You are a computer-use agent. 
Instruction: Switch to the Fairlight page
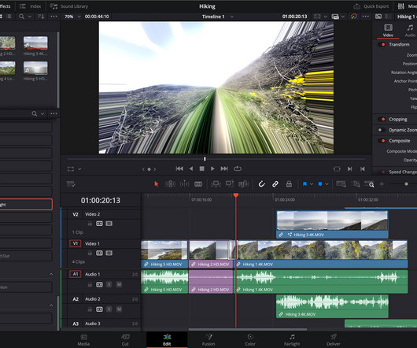[x=292, y=340]
